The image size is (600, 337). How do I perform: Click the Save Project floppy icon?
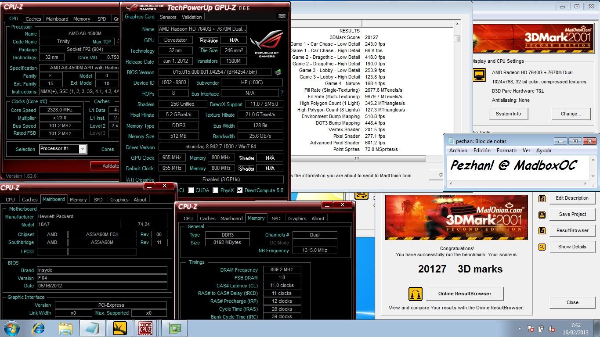pyautogui.click(x=542, y=215)
